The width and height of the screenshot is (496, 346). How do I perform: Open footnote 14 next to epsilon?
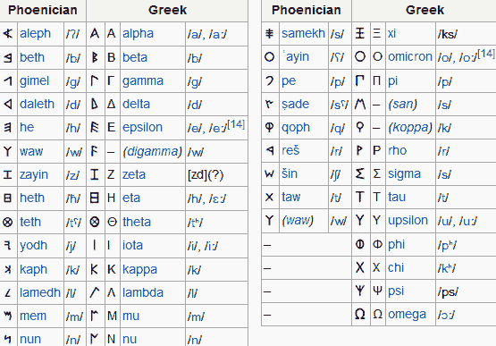[236, 124]
